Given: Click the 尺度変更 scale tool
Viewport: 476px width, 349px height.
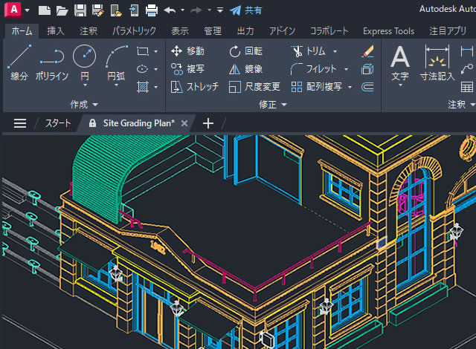Looking at the screenshot, I should 254,87.
